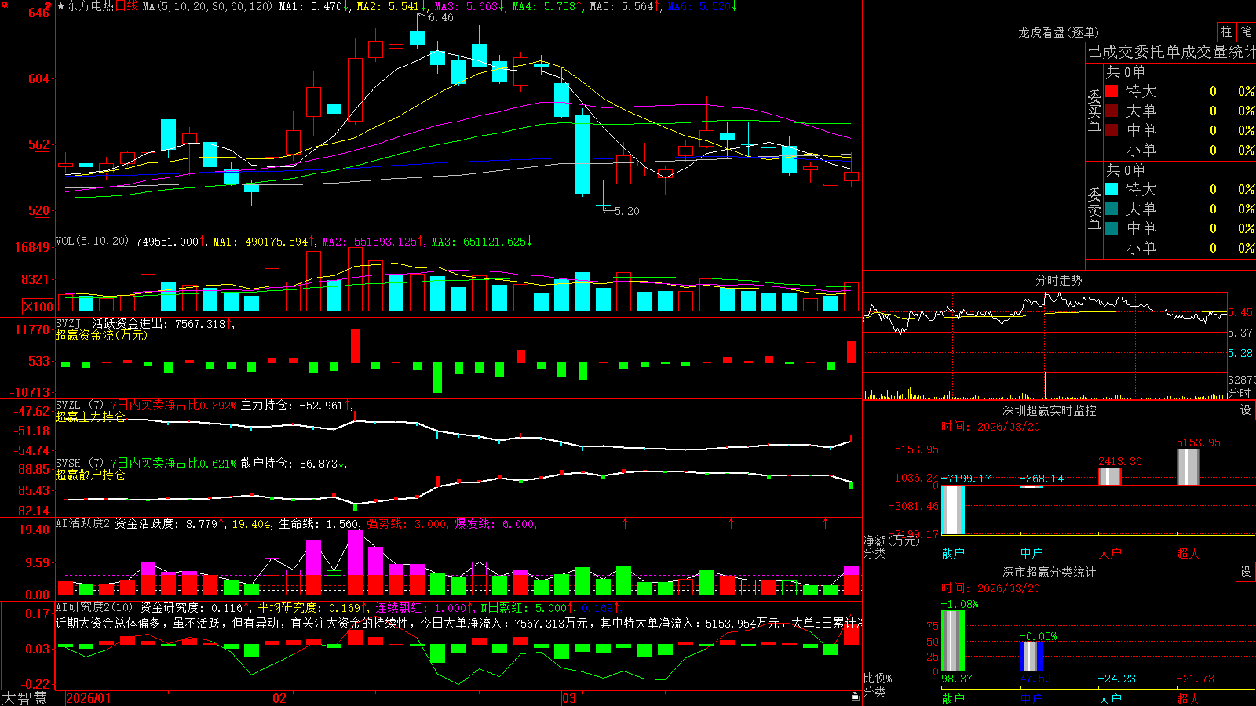This screenshot has width=1256, height=706.
Task: Click the teal 大单 swatch under 委卖单
Action: point(1112,209)
